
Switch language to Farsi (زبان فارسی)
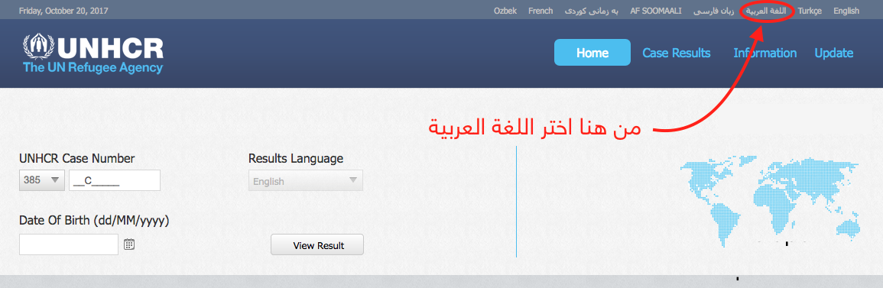[713, 11]
